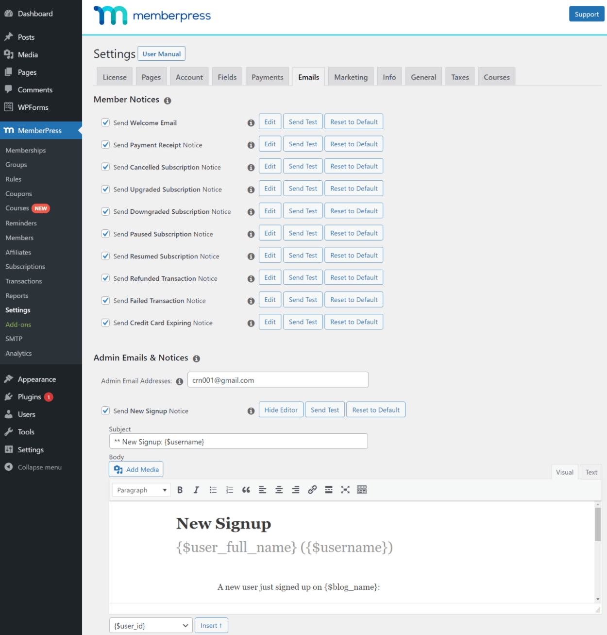The width and height of the screenshot is (607, 635).
Task: Insert a bulleted list
Action: (213, 490)
